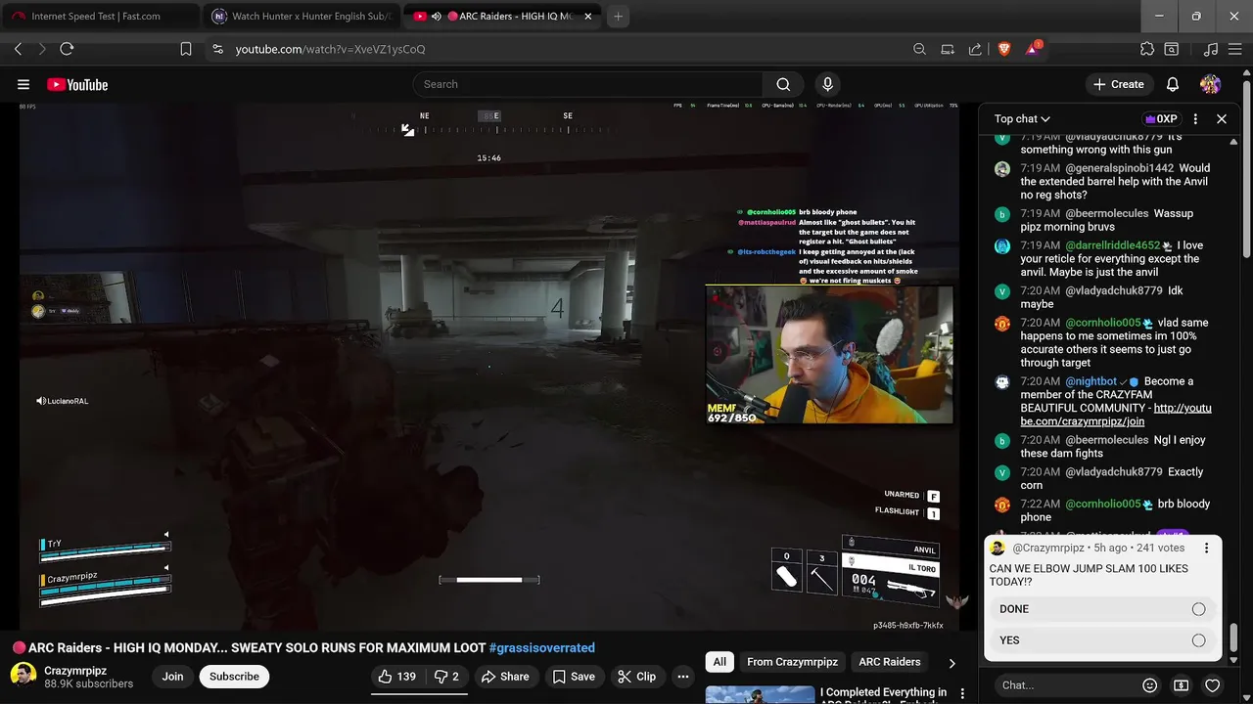Open the Brave Rewards triangle icon

pos(1032,48)
